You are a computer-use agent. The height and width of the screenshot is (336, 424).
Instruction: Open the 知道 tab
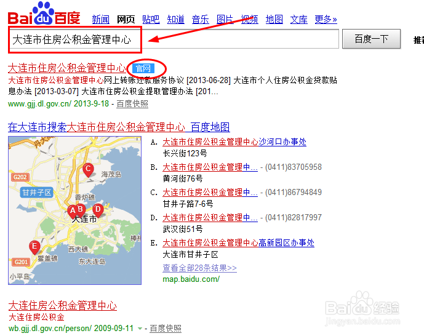point(176,20)
